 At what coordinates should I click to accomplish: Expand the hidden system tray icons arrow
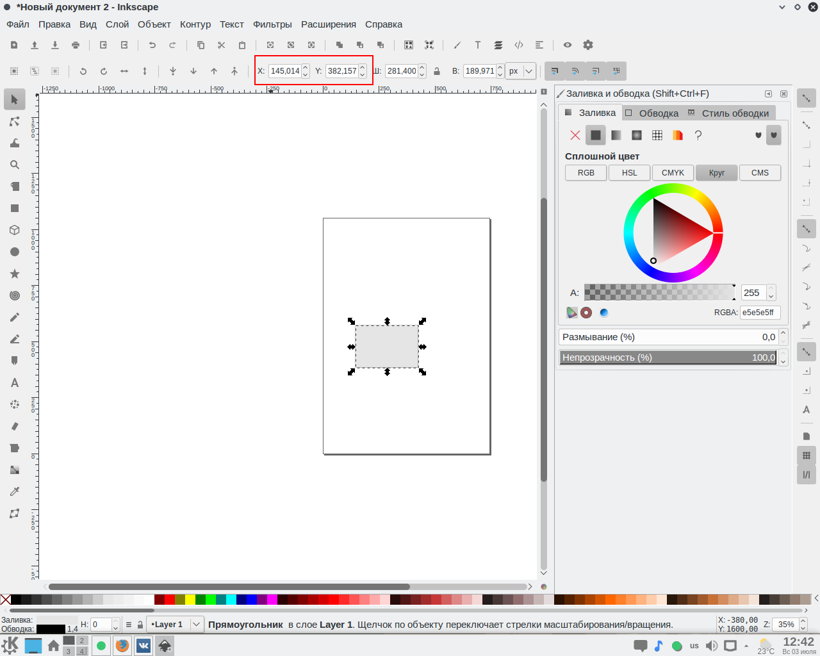pyautogui.click(x=746, y=646)
